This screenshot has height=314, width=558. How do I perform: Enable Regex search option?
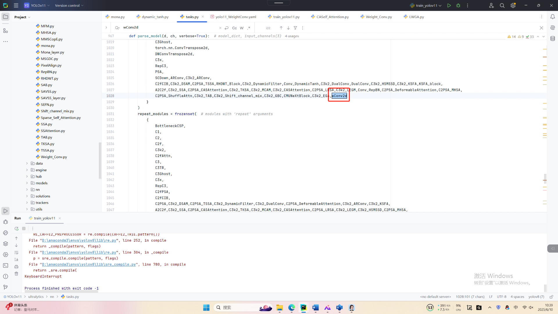[x=249, y=28]
